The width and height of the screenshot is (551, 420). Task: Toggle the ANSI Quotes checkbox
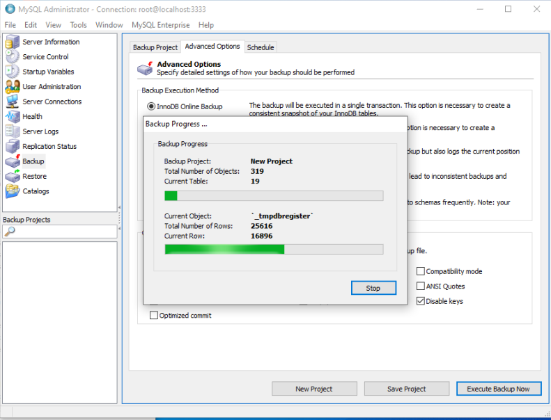coord(421,286)
